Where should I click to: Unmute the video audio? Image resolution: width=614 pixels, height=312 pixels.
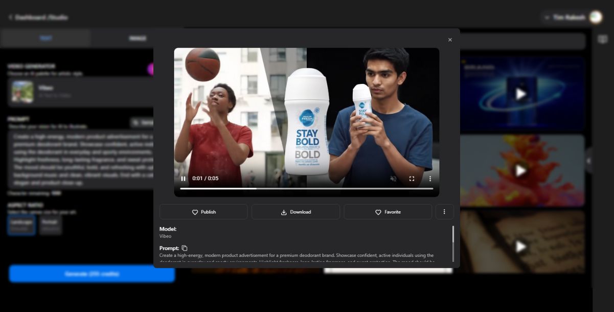[x=393, y=179]
